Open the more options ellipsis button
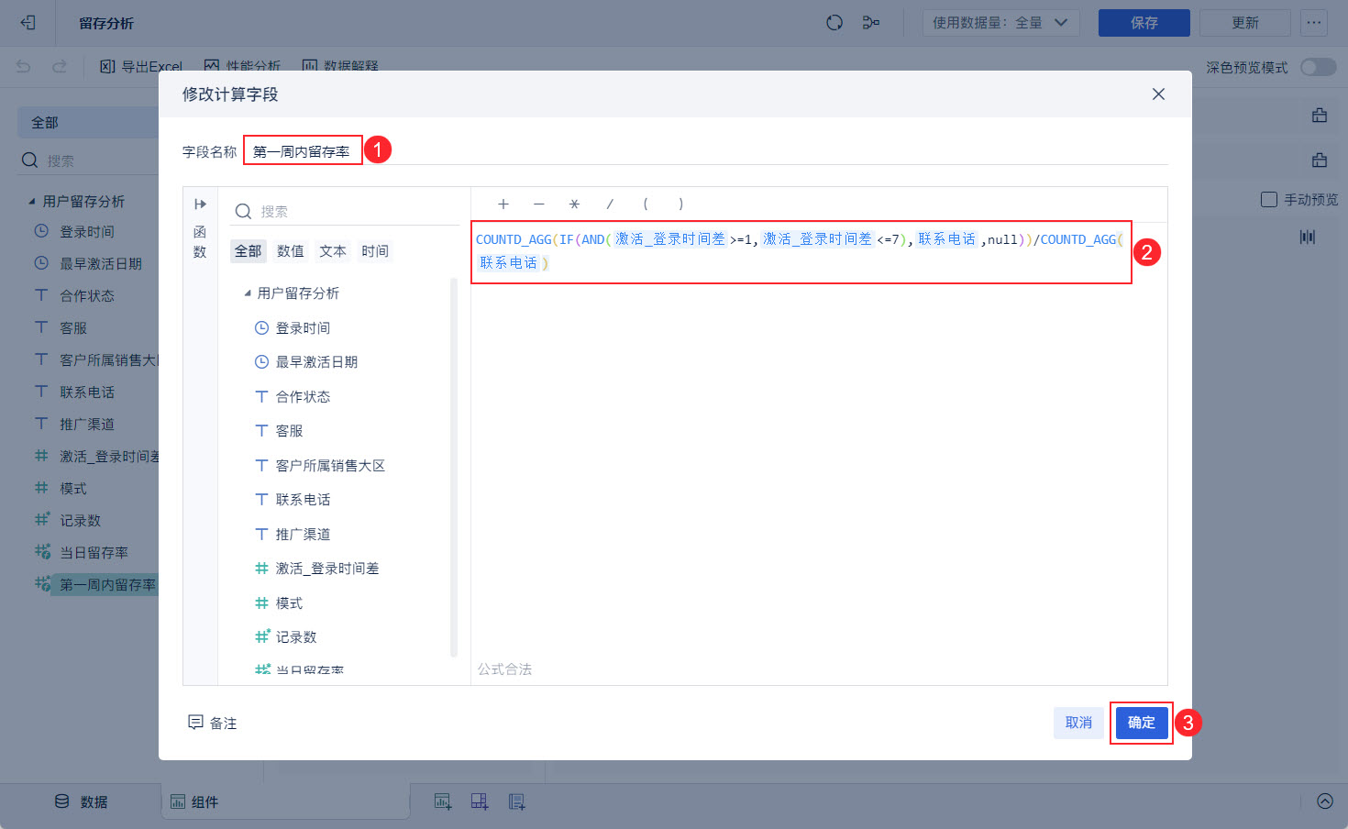 (x=1314, y=23)
